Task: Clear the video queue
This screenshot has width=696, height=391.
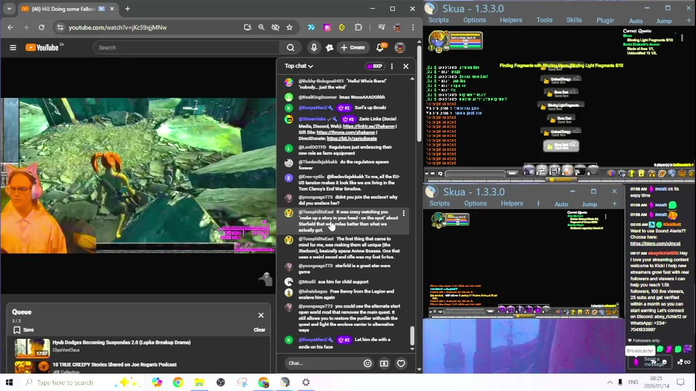Action: point(259,330)
